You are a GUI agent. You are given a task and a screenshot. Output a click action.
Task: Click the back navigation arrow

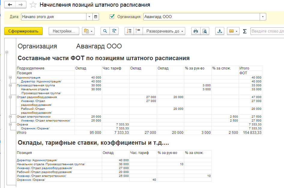[x=11, y=5]
